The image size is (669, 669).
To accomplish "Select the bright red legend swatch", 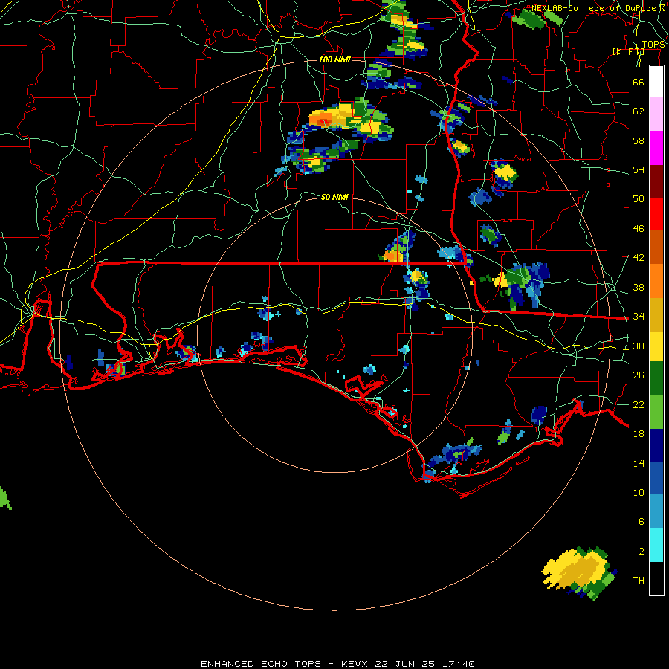I will [656, 214].
